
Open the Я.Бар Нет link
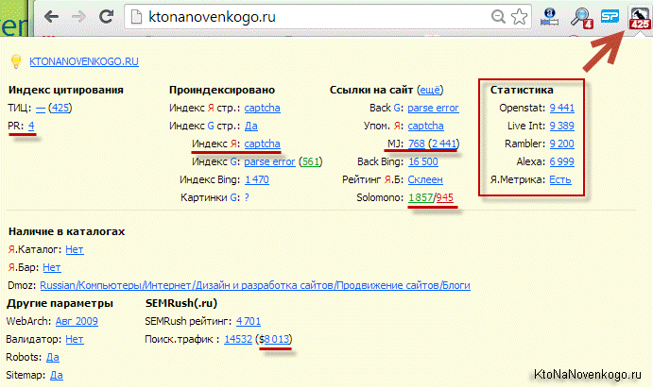click(52, 267)
